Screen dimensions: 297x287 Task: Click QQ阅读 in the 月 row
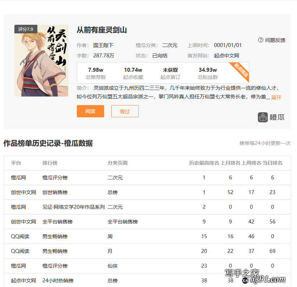pos(20,251)
